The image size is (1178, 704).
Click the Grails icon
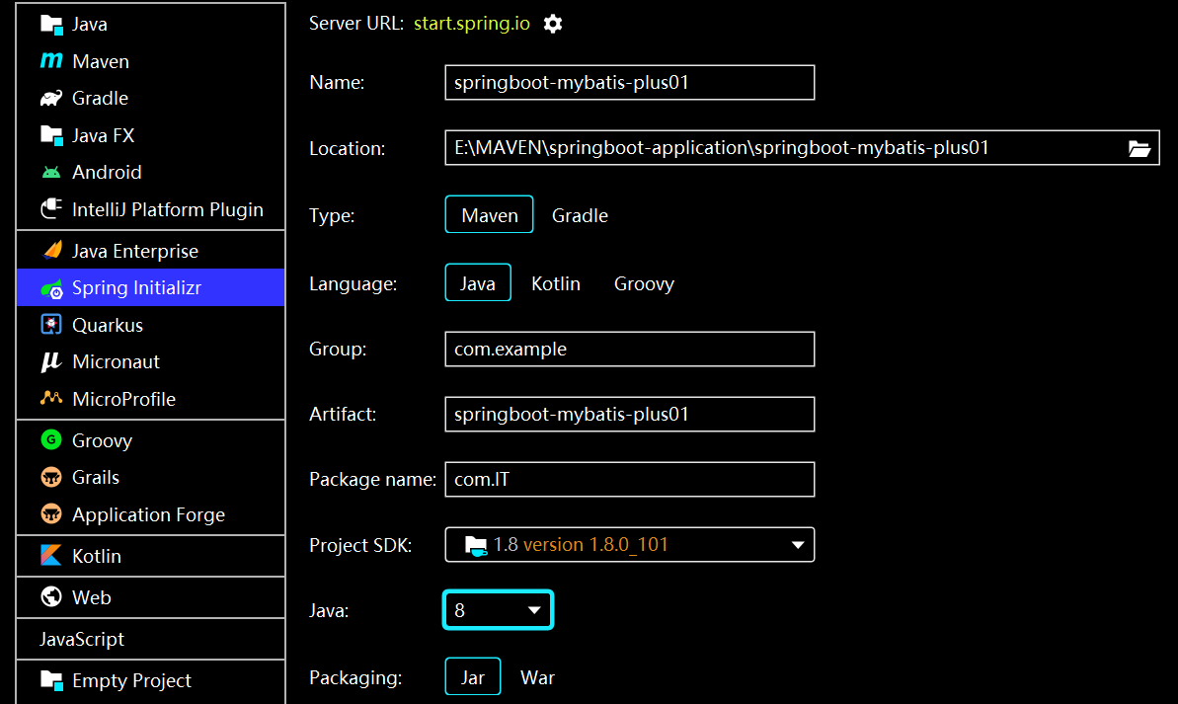click(x=51, y=476)
